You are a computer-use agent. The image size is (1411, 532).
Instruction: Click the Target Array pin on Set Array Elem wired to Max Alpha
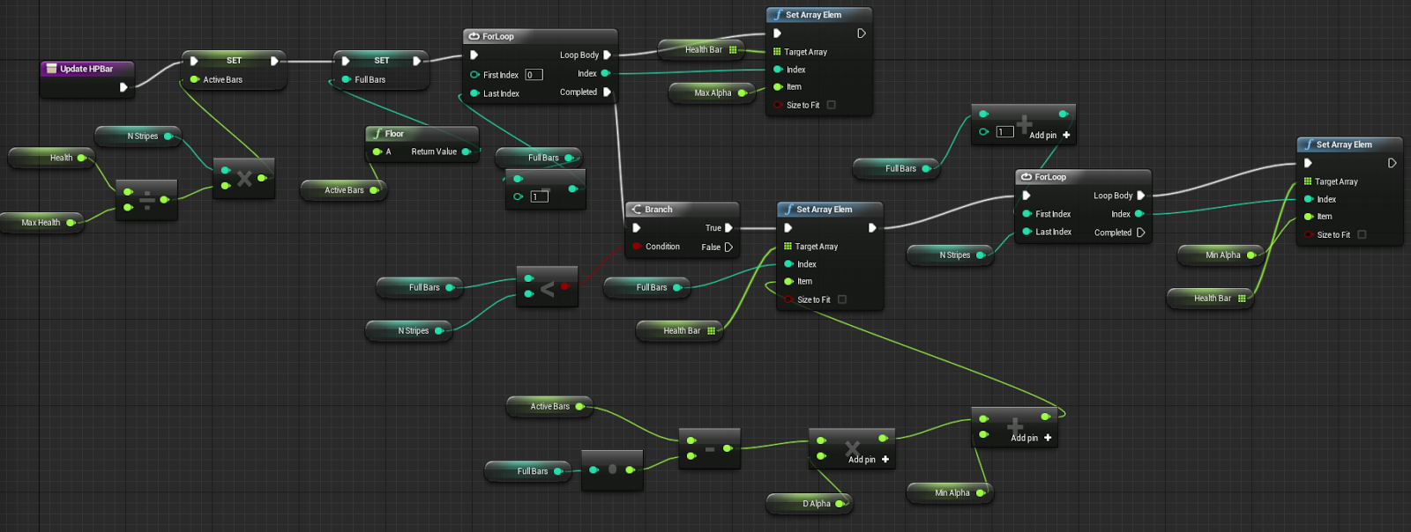tap(777, 52)
